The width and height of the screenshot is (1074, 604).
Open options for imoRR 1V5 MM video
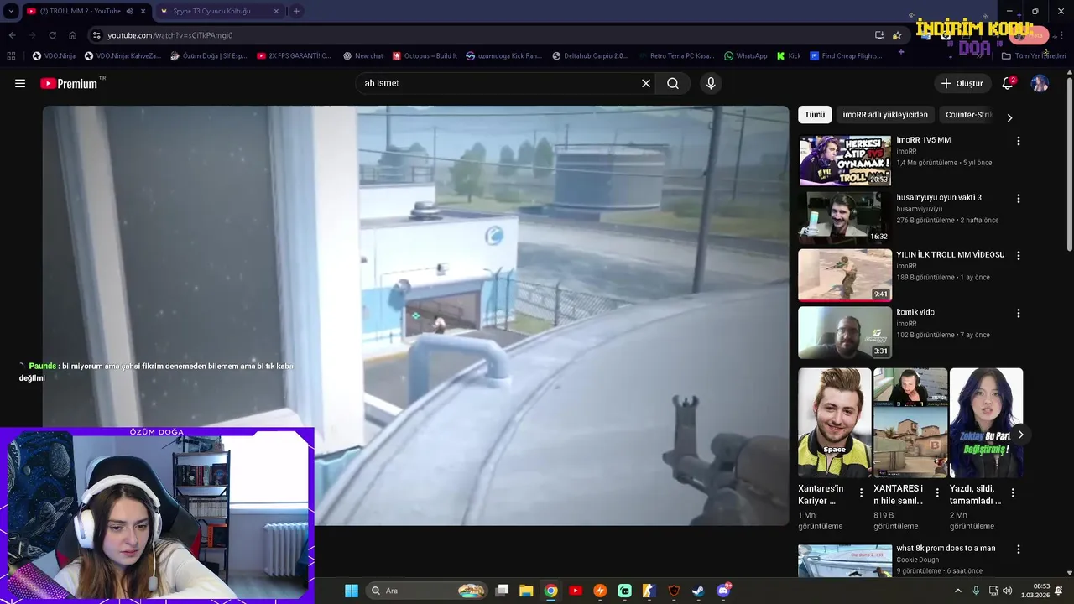coord(1019,141)
